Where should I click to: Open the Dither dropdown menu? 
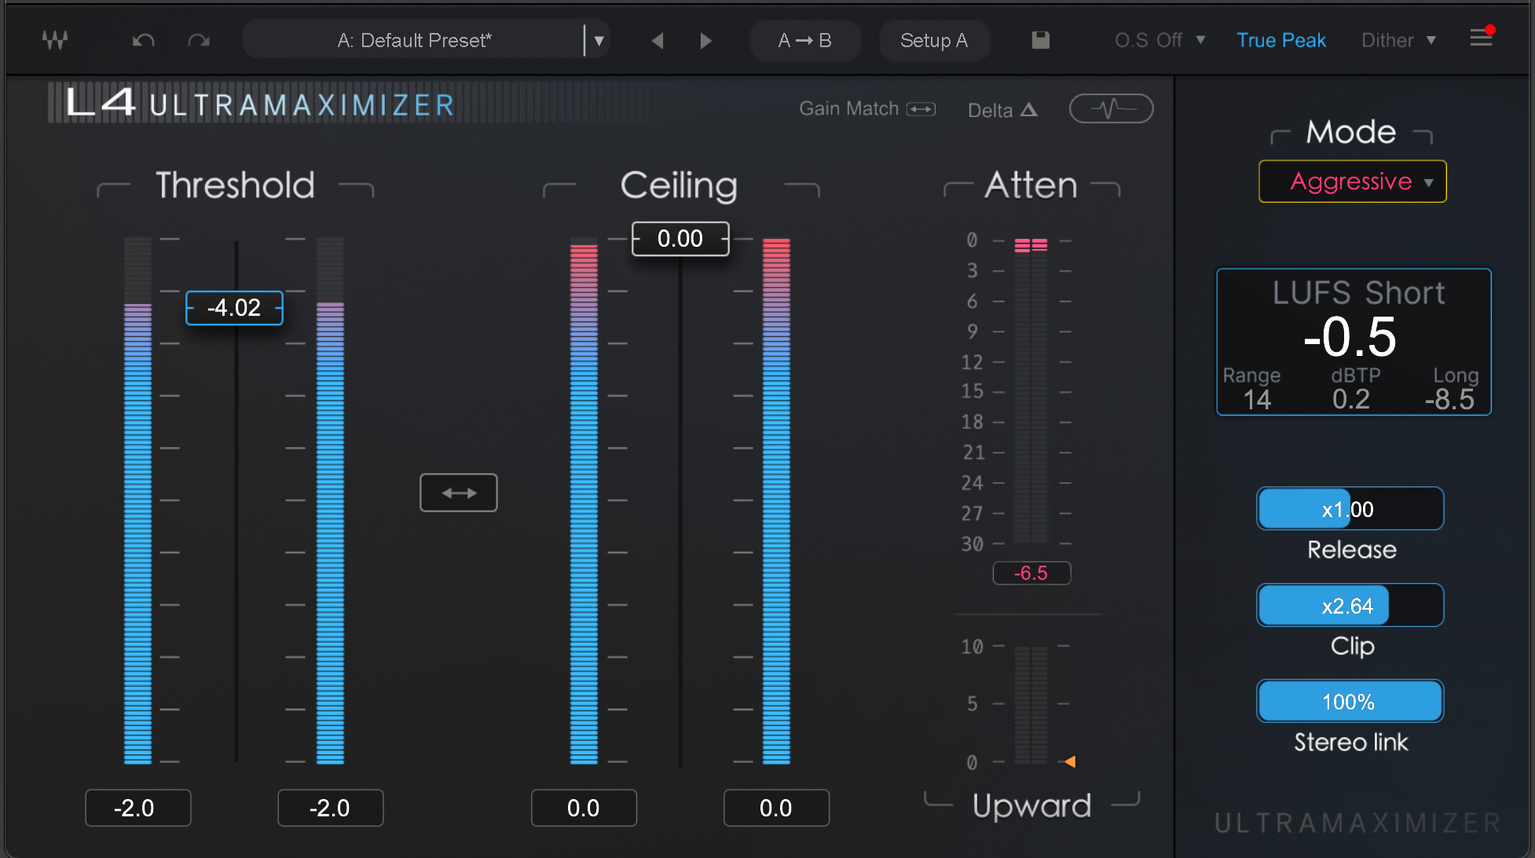coord(1398,40)
